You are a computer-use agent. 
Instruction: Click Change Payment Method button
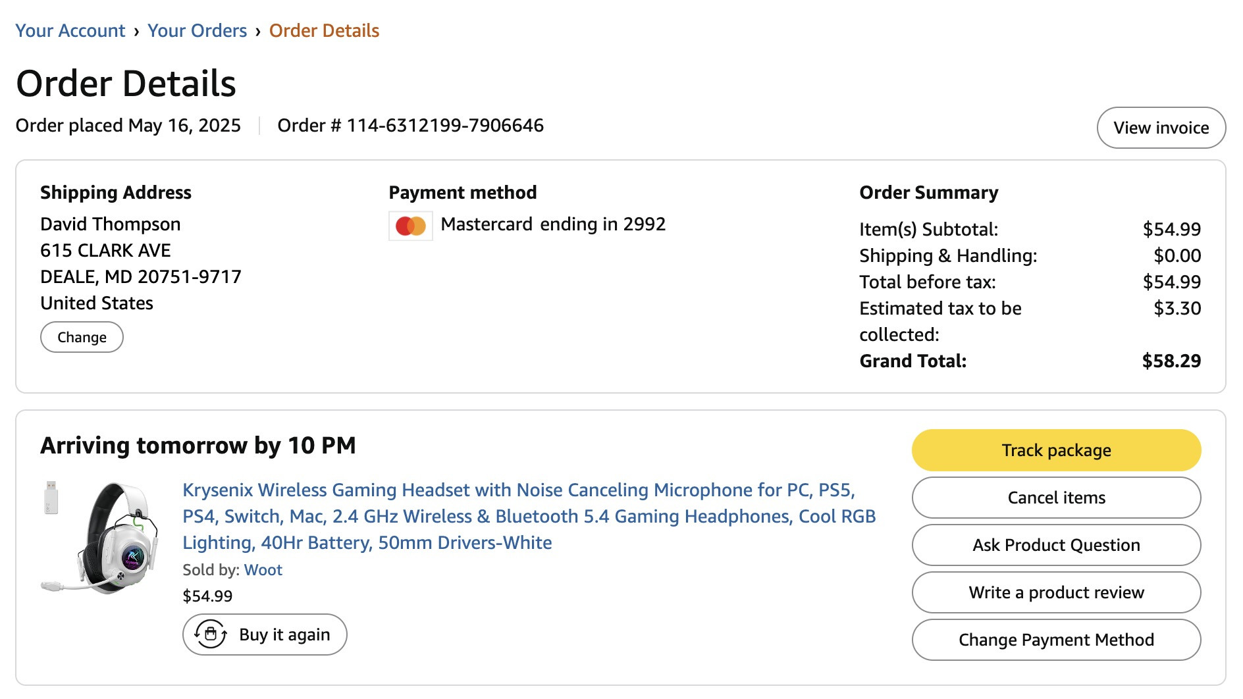point(1056,640)
